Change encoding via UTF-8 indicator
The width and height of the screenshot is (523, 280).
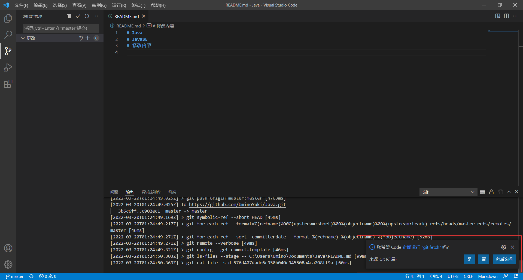[453, 276]
